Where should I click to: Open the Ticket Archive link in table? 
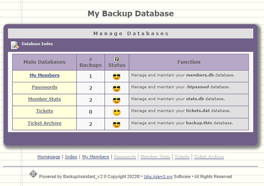click(x=45, y=123)
